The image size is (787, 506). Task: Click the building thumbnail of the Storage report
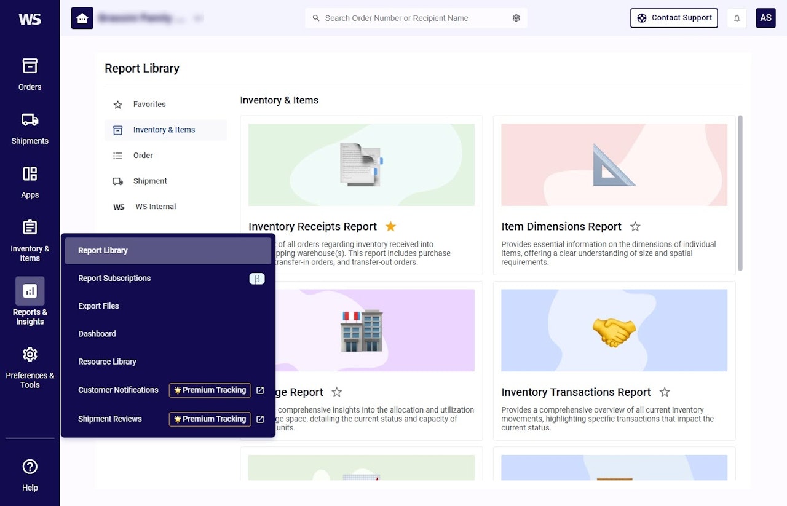pyautogui.click(x=362, y=330)
